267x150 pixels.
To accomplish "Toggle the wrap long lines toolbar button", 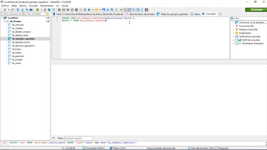I will (133, 10).
